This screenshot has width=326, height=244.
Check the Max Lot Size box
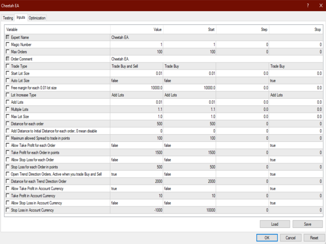[8, 116]
